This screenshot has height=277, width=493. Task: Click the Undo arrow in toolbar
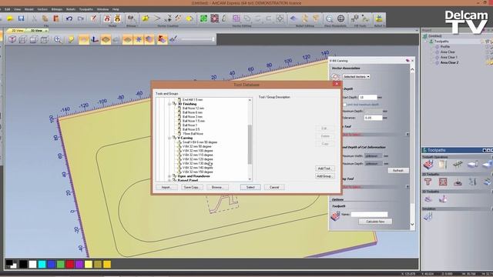(69, 18)
